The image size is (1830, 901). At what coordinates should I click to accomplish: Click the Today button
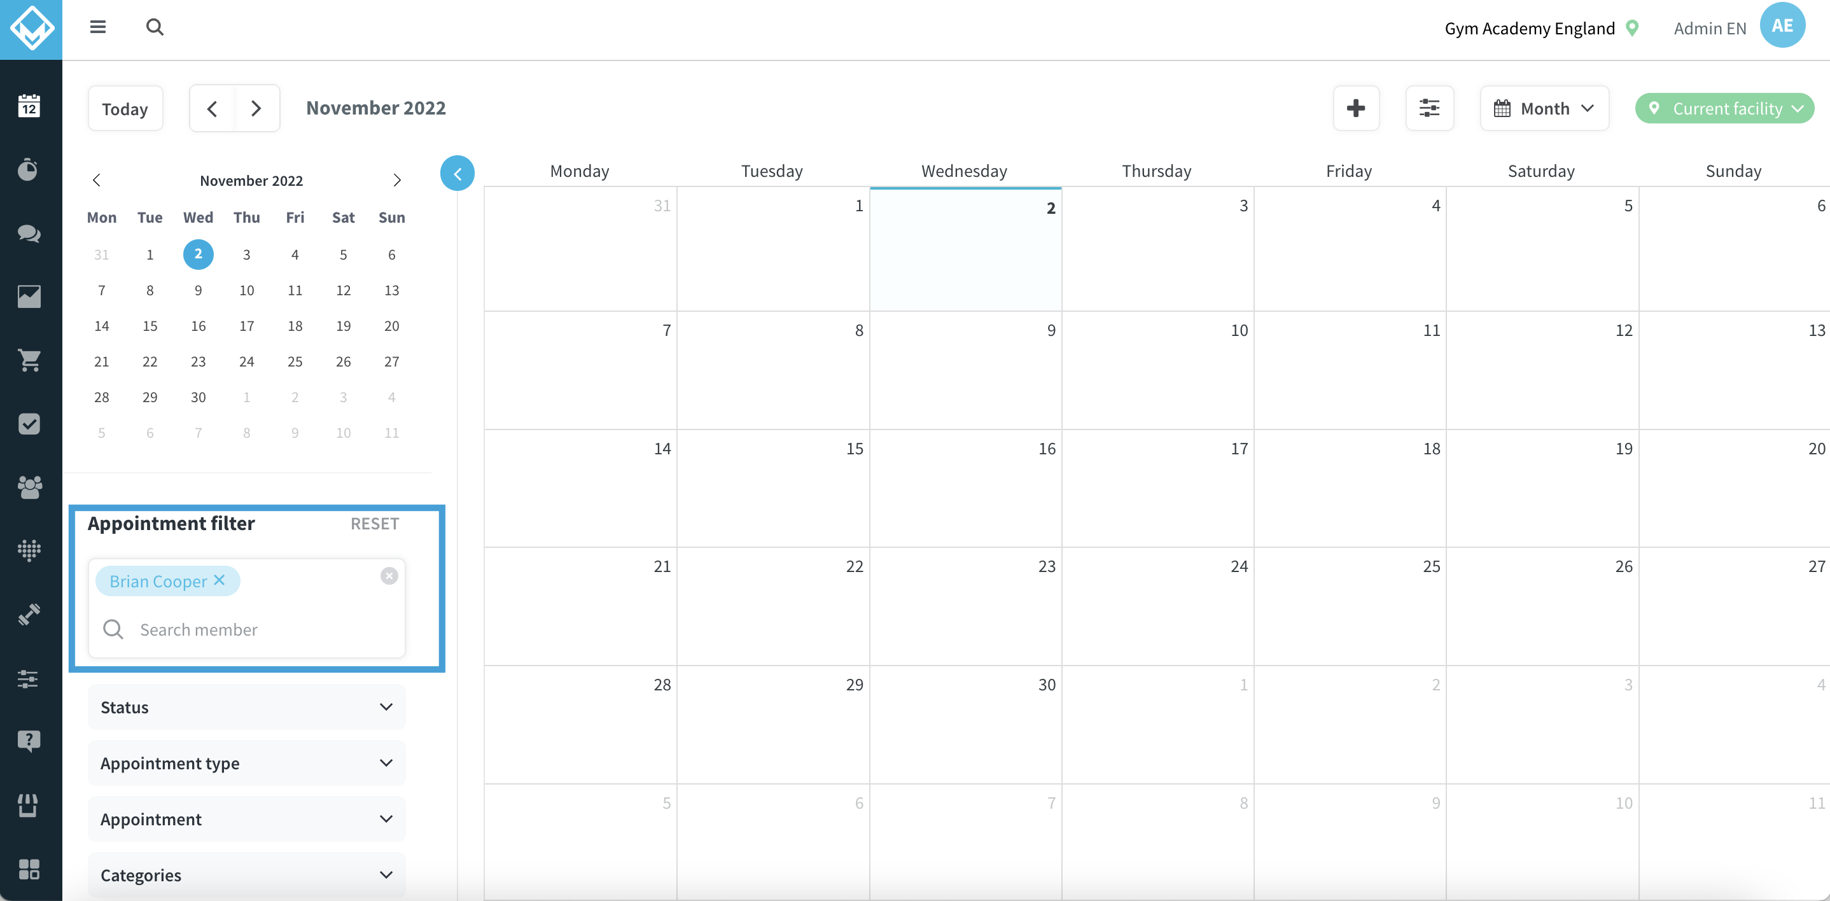pyautogui.click(x=125, y=109)
